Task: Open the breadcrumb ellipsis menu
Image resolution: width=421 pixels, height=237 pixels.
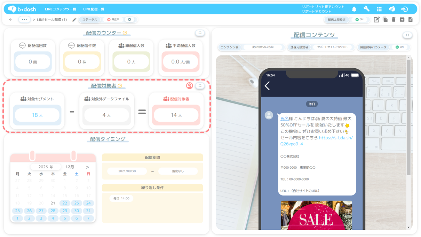Action: pos(24,20)
